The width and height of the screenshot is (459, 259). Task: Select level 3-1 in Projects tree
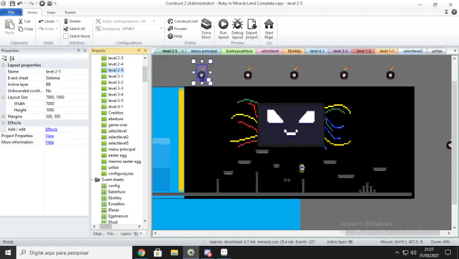[115, 76]
